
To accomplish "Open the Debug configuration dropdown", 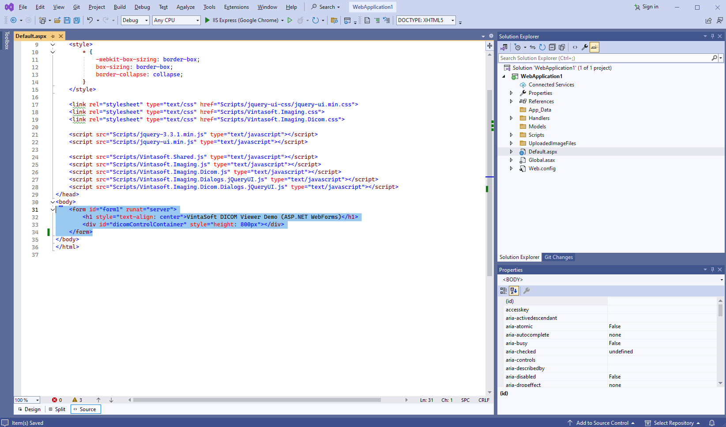I will pos(135,20).
